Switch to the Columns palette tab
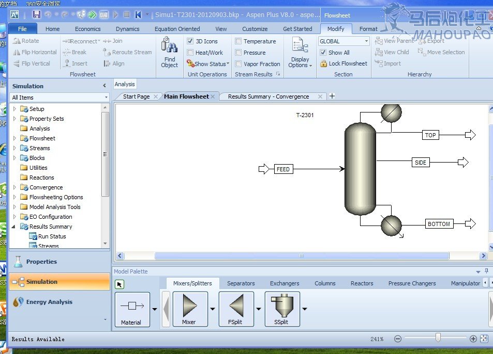This screenshot has height=354, width=493. pyautogui.click(x=325, y=283)
